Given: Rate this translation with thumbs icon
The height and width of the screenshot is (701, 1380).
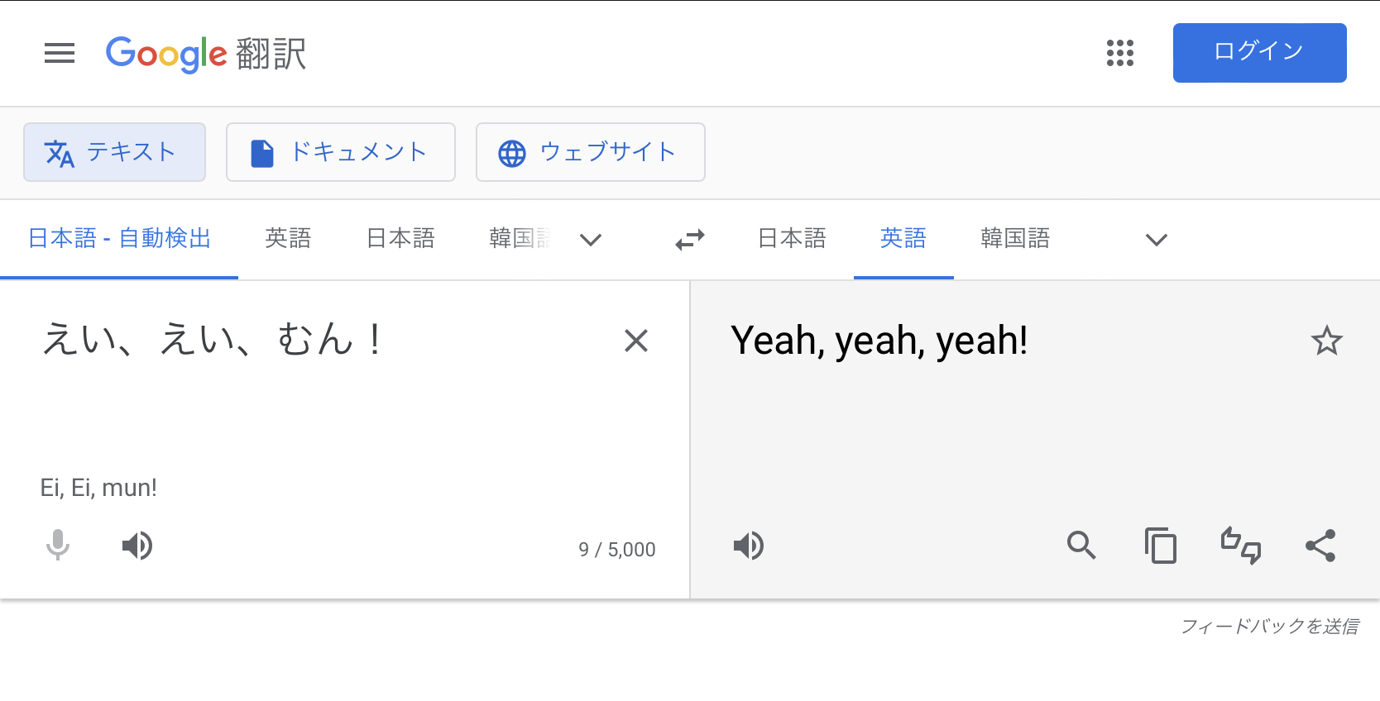Looking at the screenshot, I should (1241, 546).
